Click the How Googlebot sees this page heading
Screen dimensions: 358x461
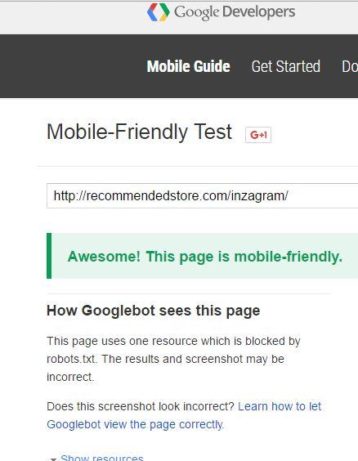tap(154, 311)
